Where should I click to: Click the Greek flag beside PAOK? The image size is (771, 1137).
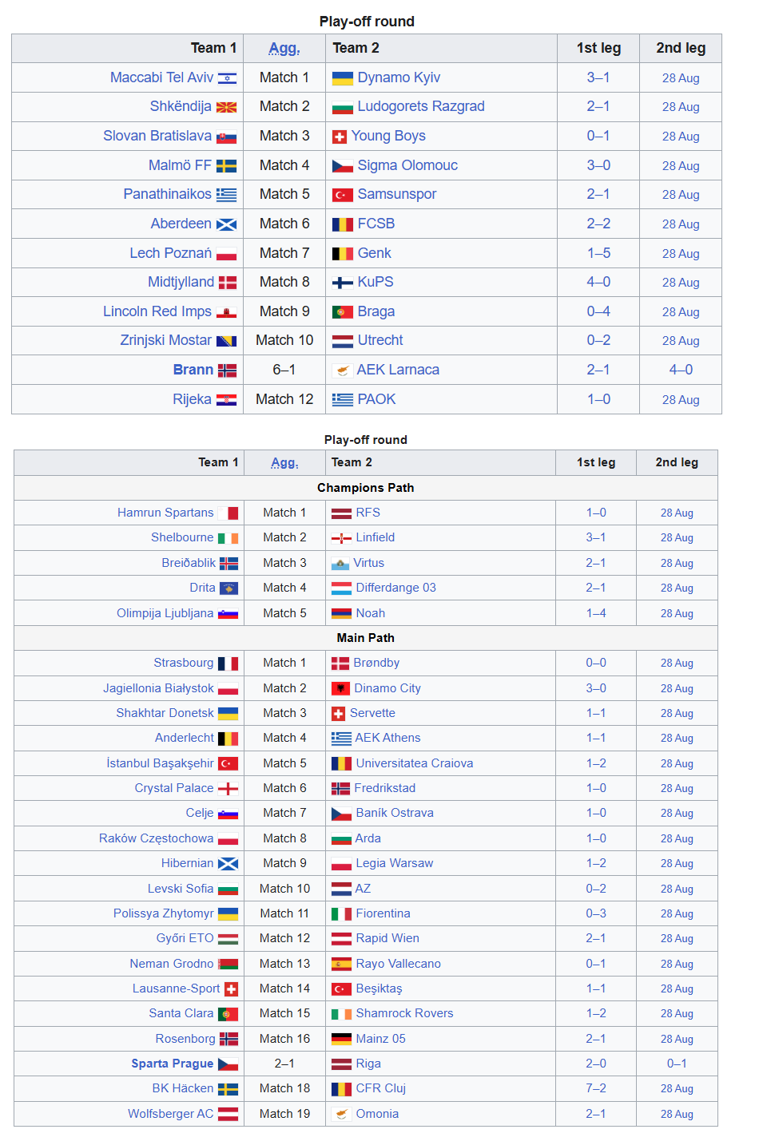343,400
